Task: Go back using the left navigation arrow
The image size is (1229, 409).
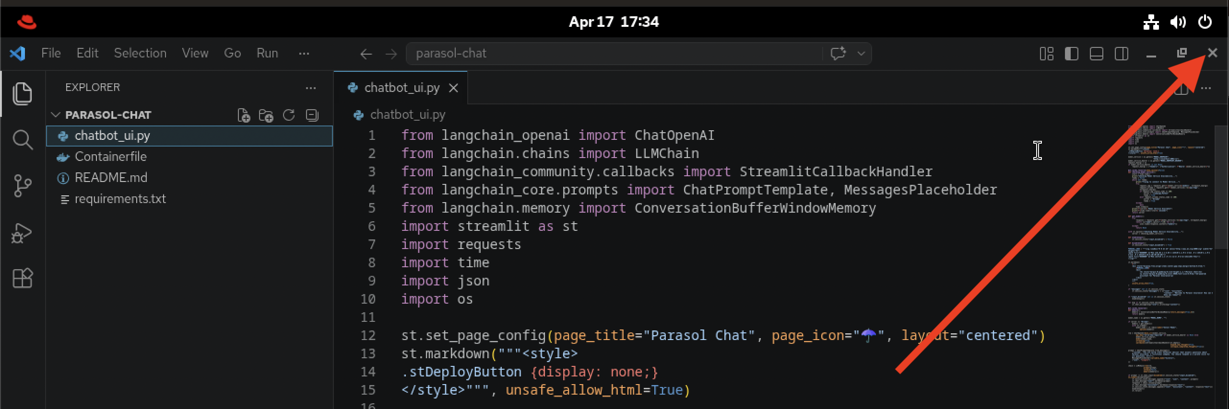Action: 366,54
